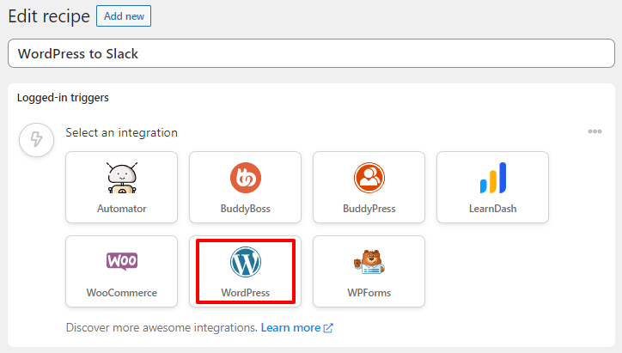The image size is (622, 353).
Task: Click the Logged-in triggers heading
Action: pos(63,98)
